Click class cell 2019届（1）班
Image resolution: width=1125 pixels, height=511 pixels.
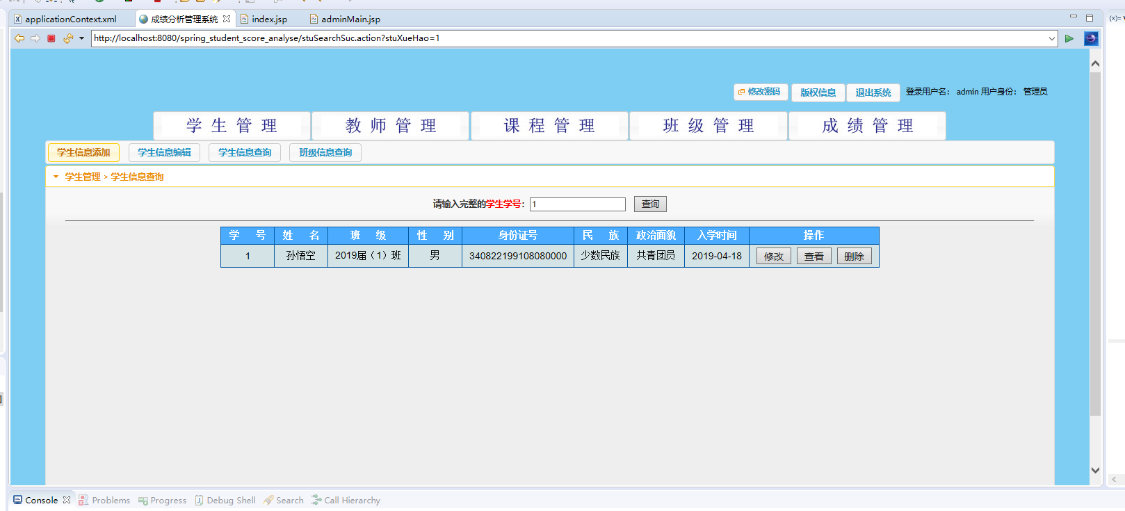click(x=369, y=256)
